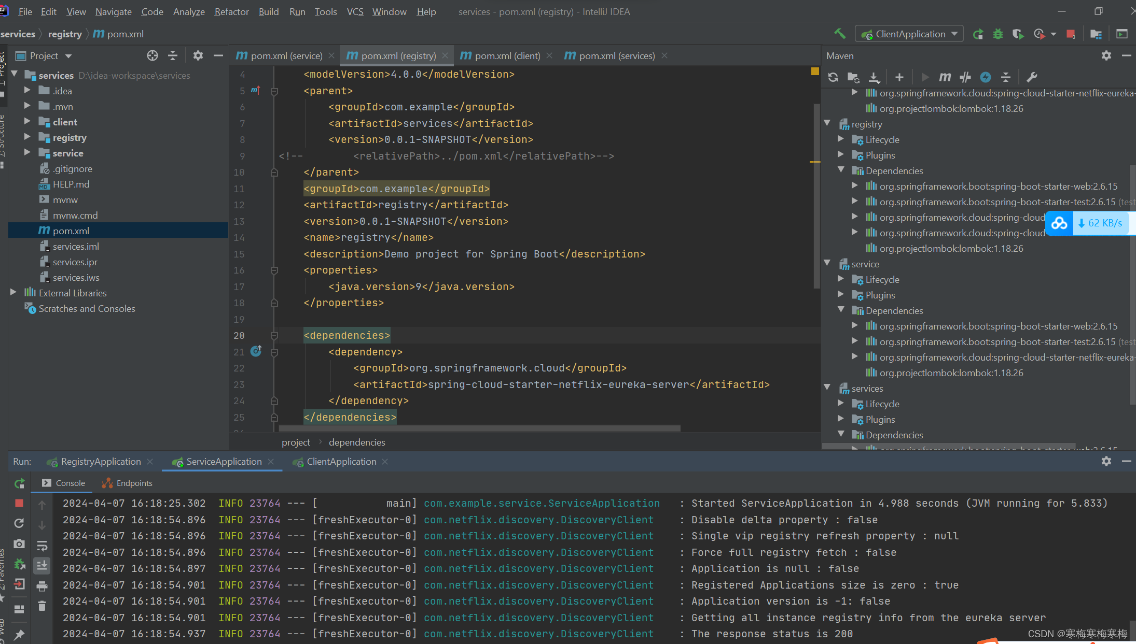1136x644 pixels.
Task: Open Maven settings wrench icon
Action: [x=1032, y=77]
